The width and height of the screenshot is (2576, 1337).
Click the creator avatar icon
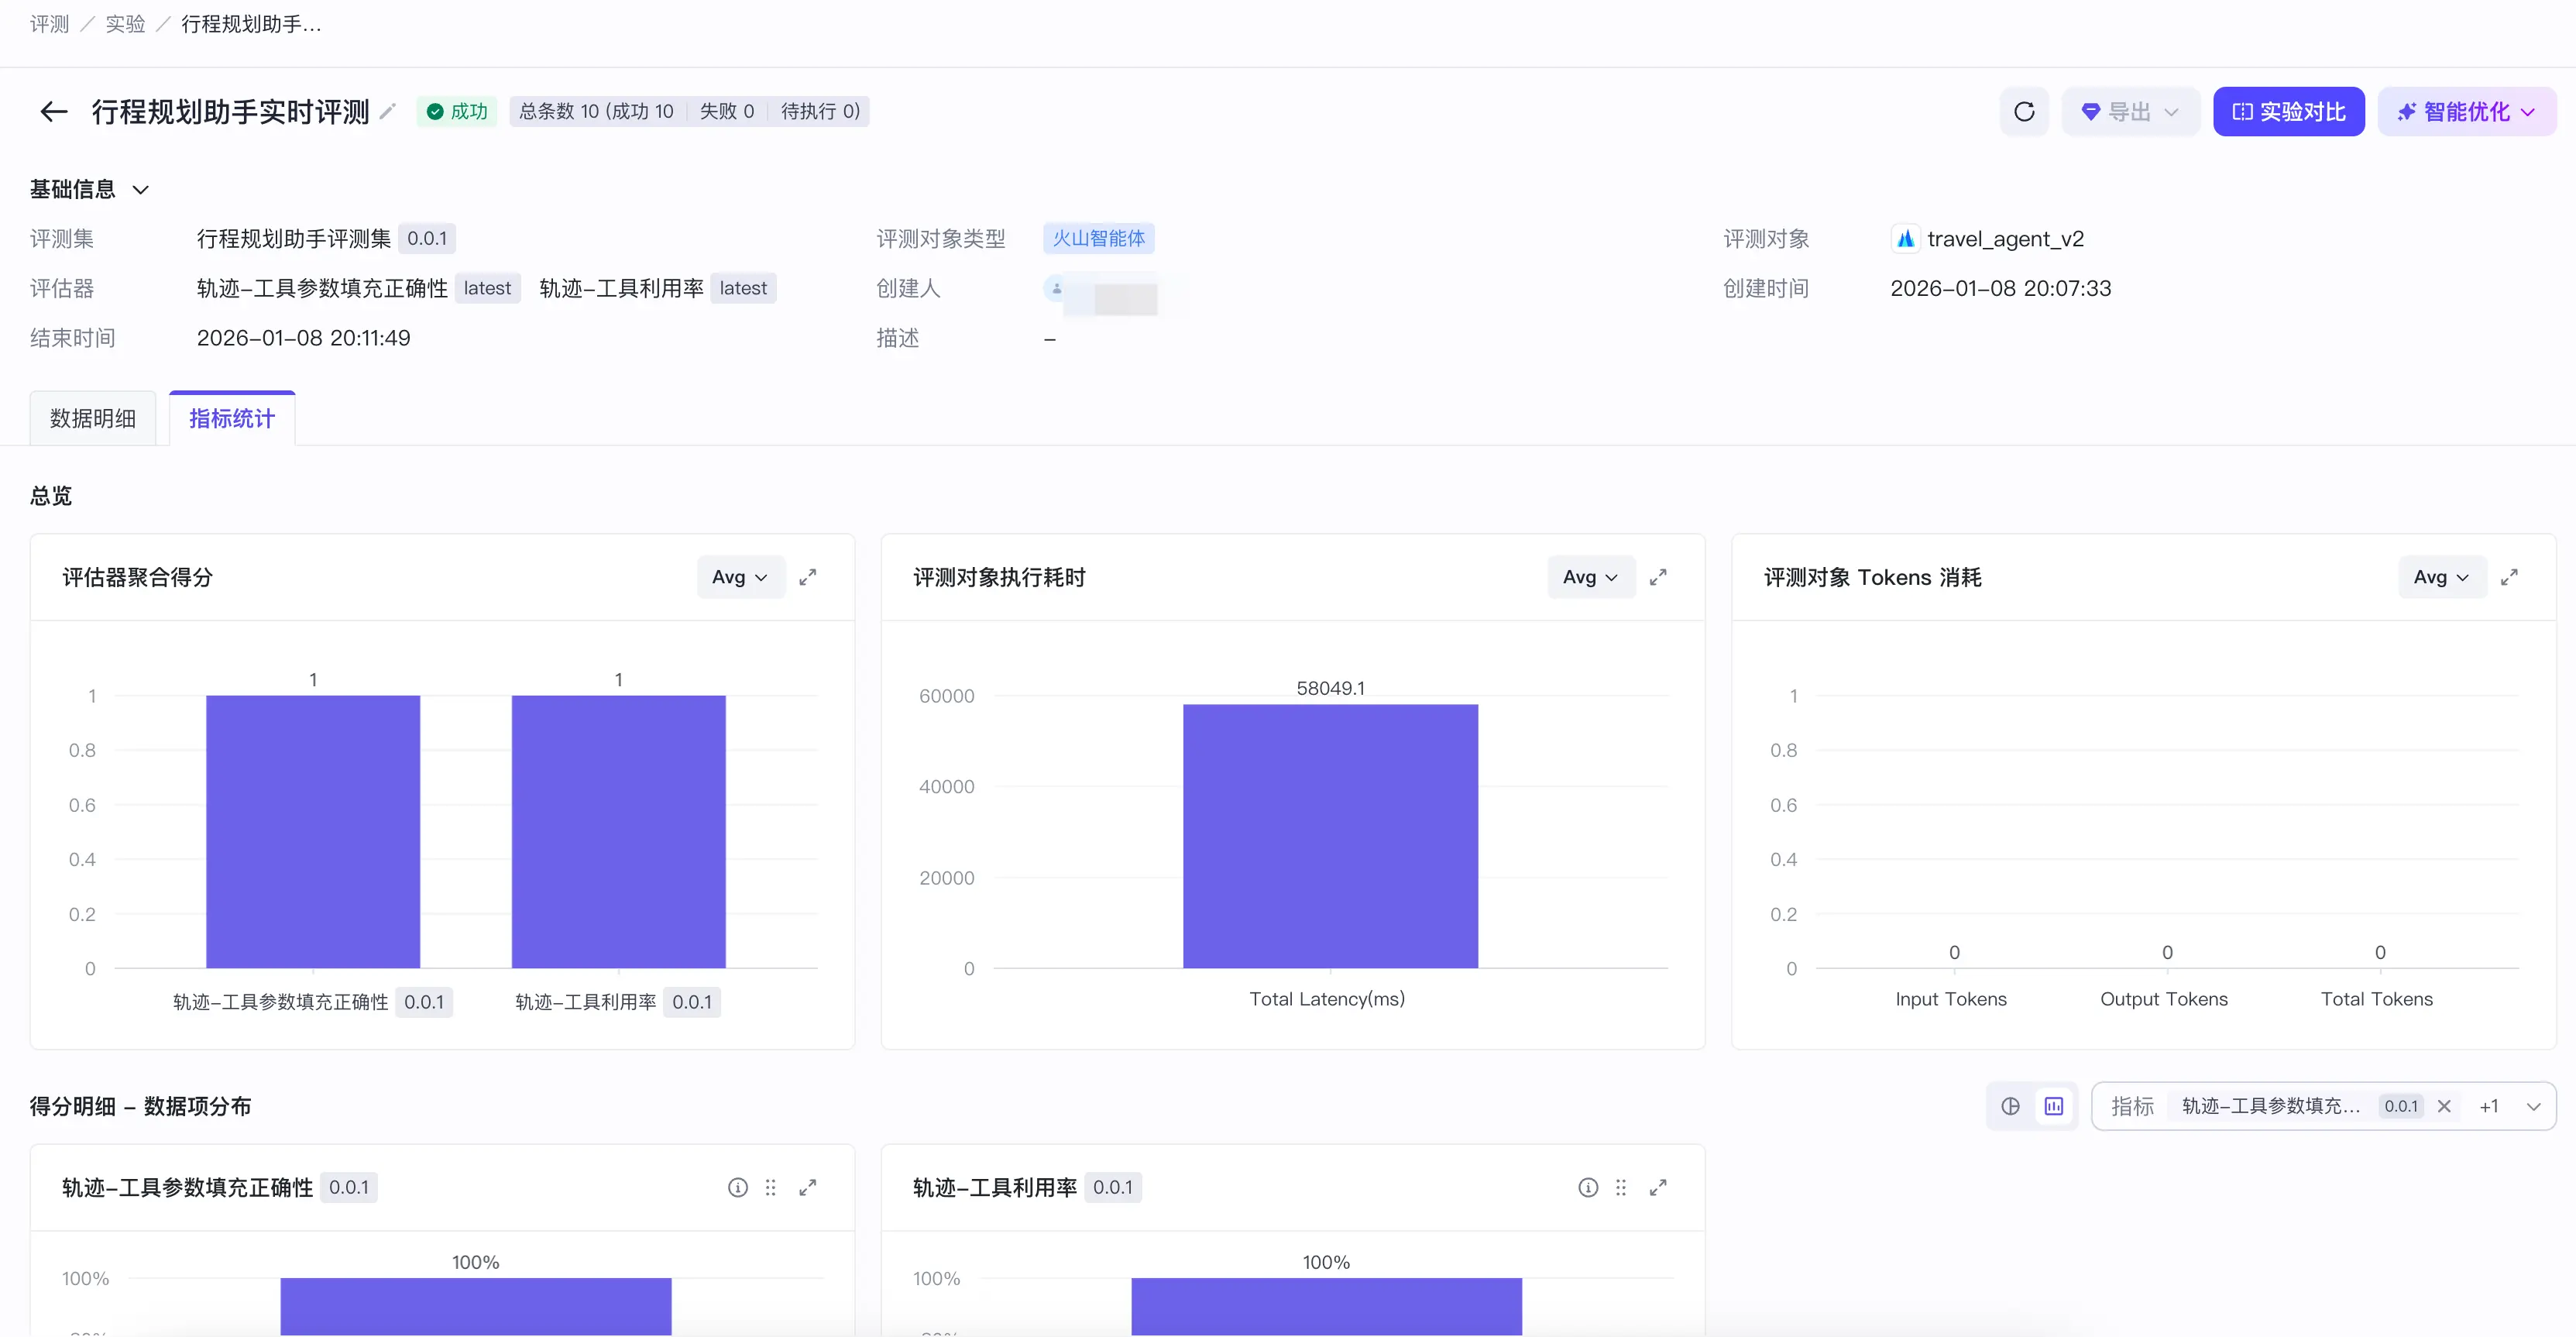1056,288
